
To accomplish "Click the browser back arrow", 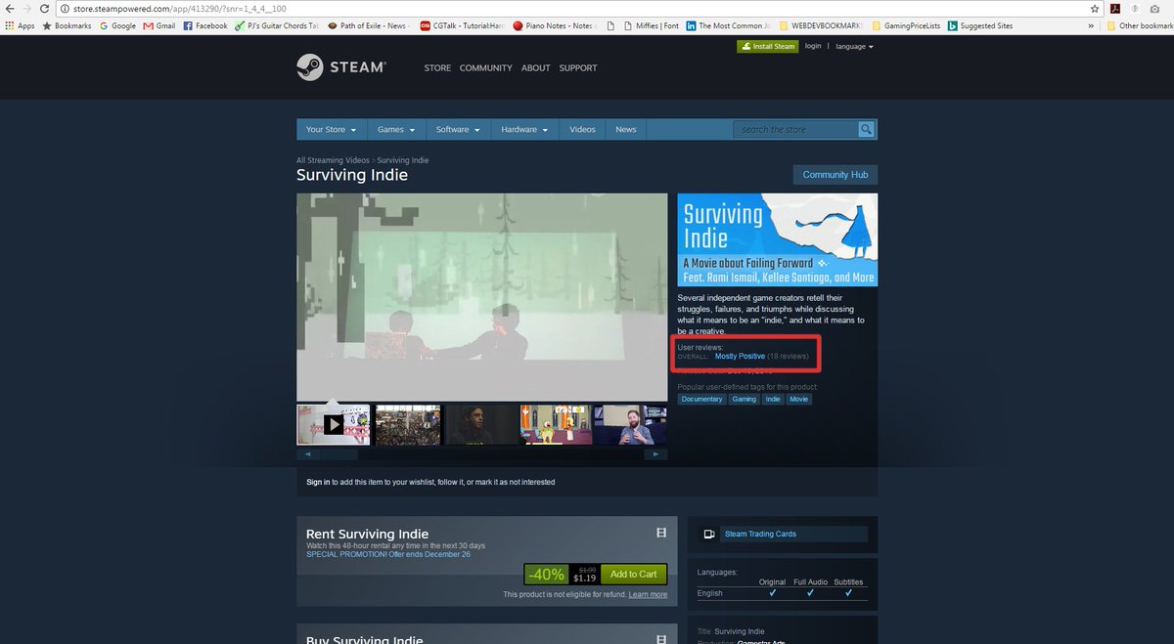I will (9, 8).
